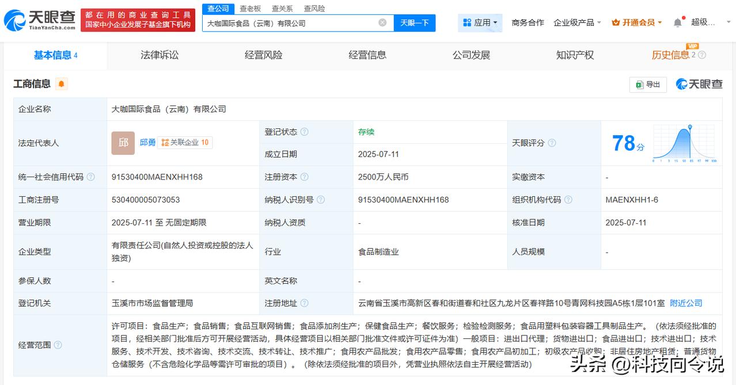Click the 78分 score value

tap(628, 143)
